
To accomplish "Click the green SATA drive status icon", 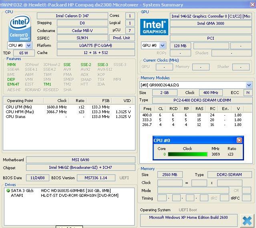I will [x=8, y=190].
